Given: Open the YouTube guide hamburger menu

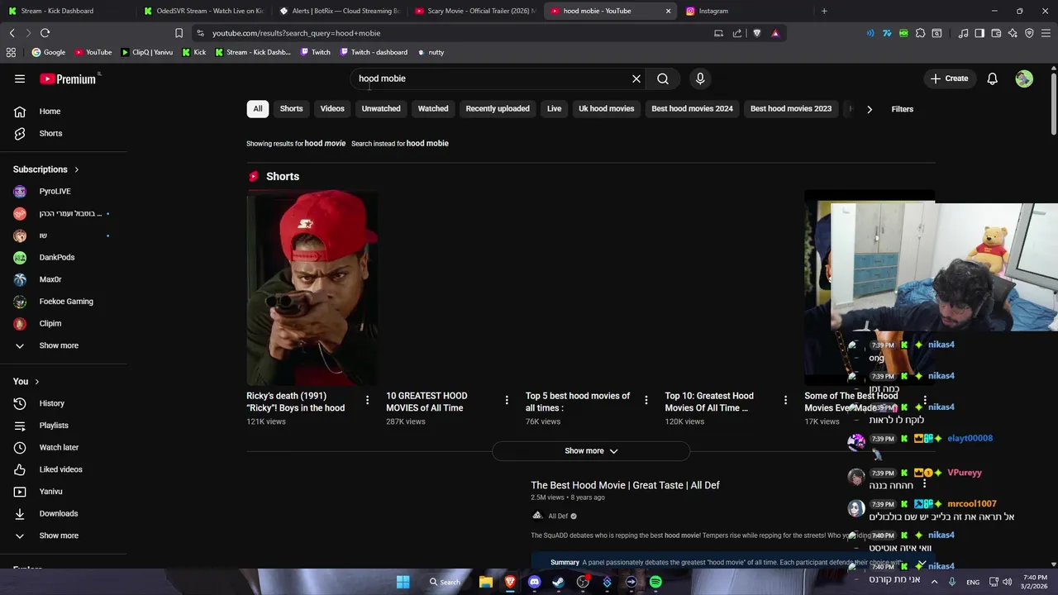Looking at the screenshot, I should point(20,79).
